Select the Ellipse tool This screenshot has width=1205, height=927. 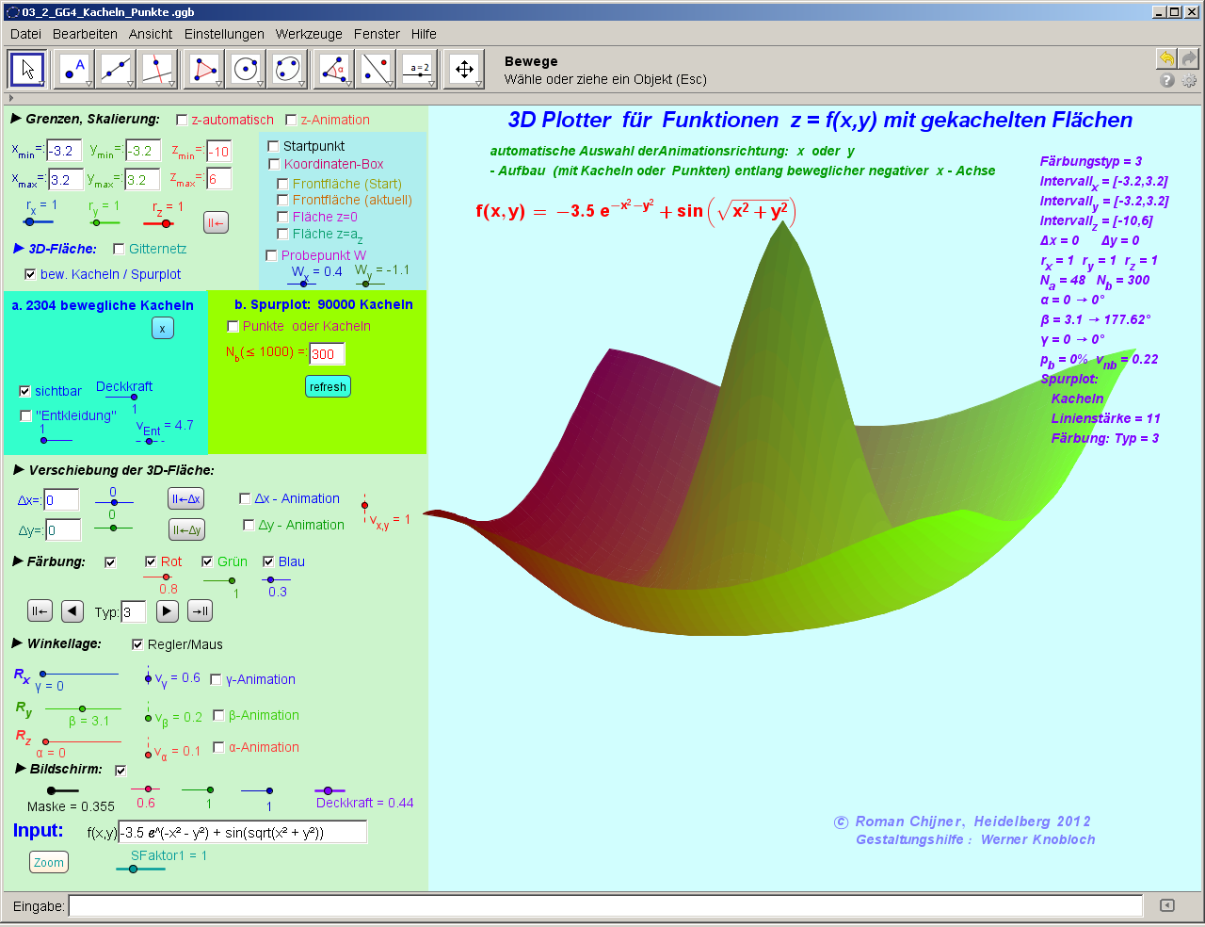287,70
